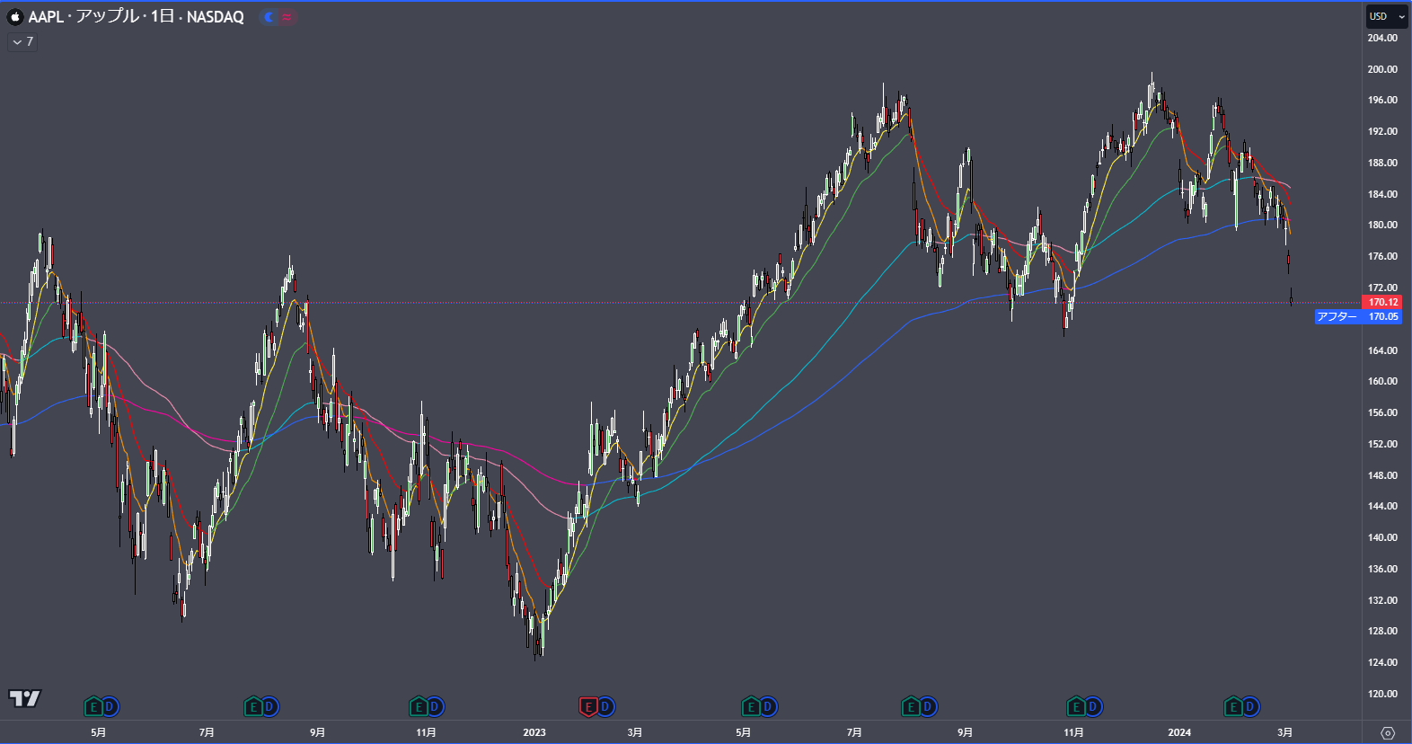Click the TradingView logo in chart corner
The width and height of the screenshot is (1412, 744).
(25, 698)
